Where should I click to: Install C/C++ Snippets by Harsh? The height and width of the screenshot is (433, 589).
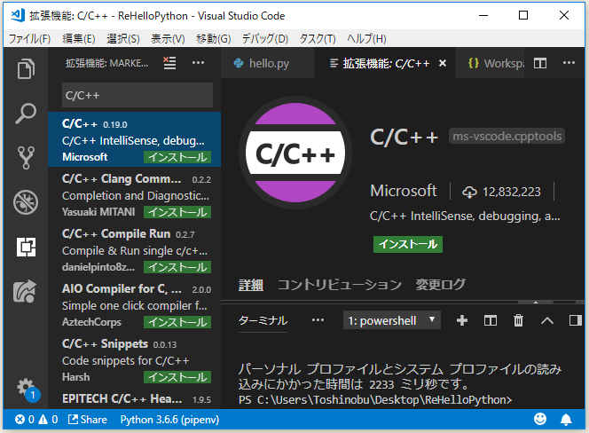click(177, 377)
